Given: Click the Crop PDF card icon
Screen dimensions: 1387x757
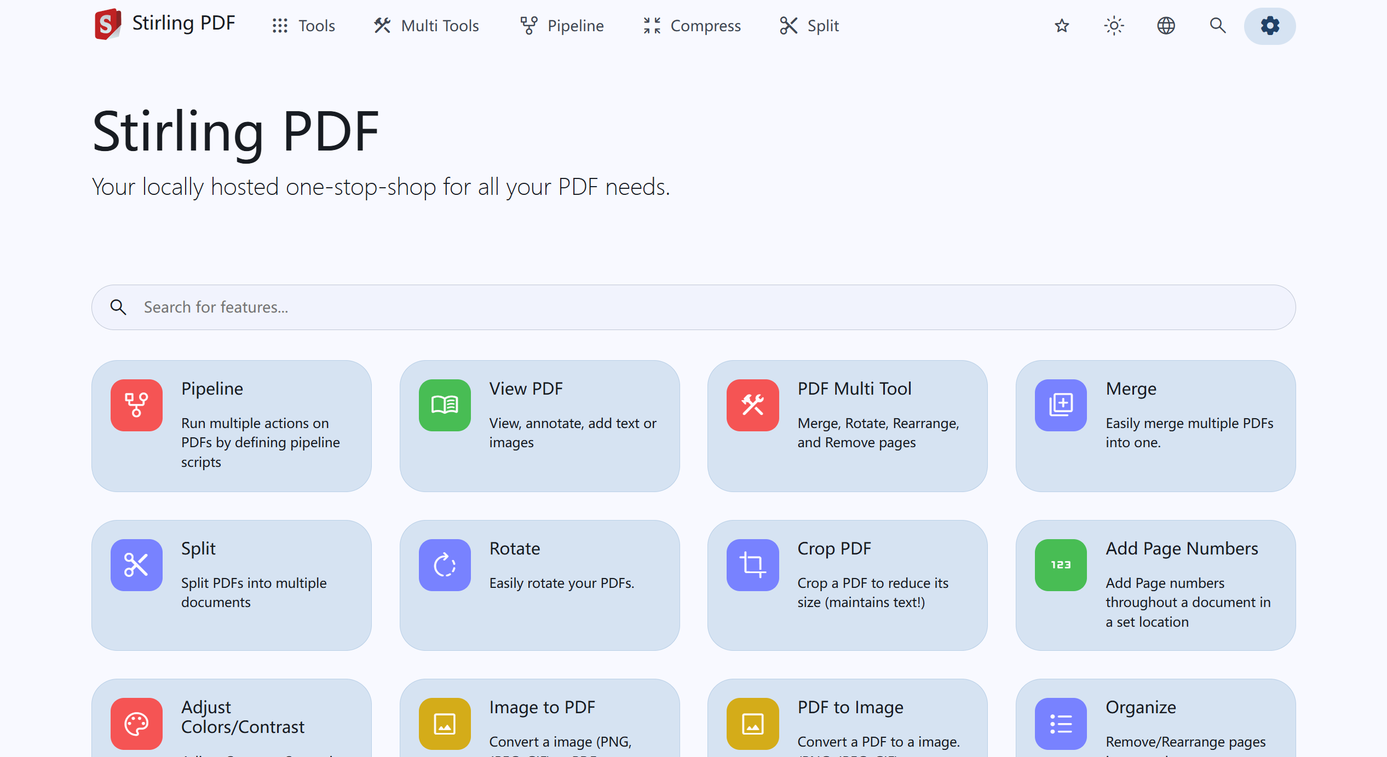Looking at the screenshot, I should pyautogui.click(x=753, y=565).
